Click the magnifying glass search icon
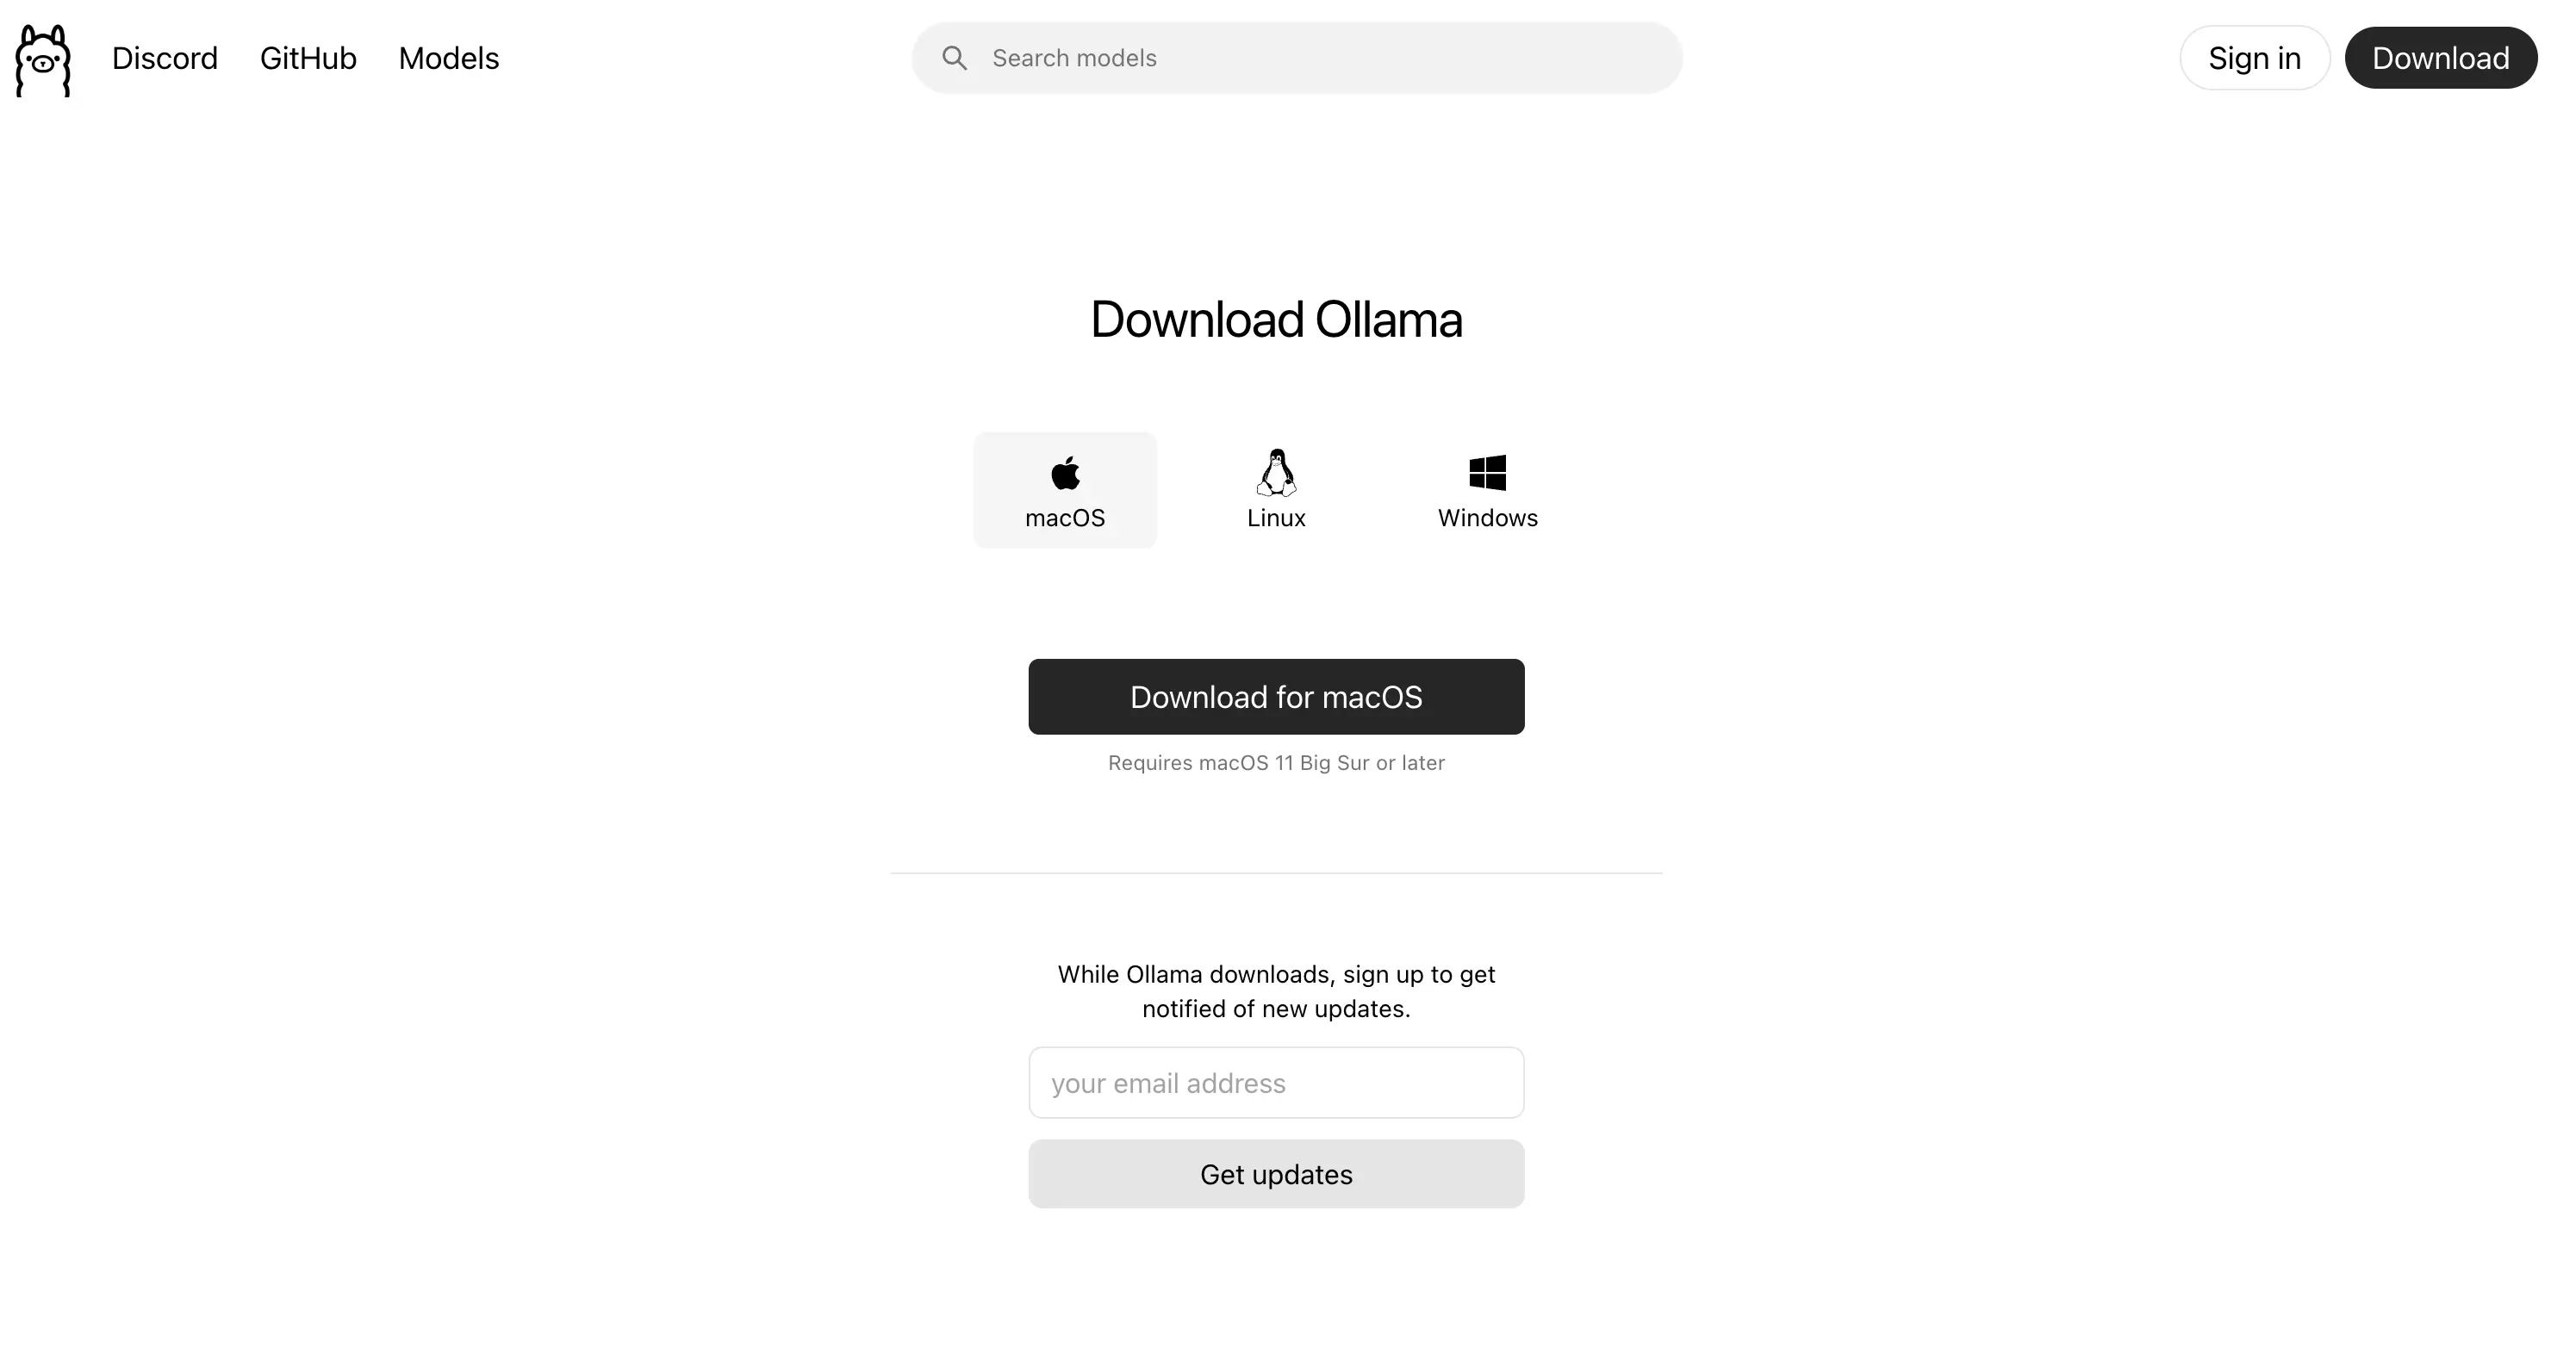 [x=954, y=58]
